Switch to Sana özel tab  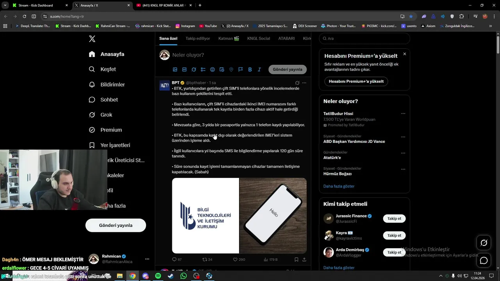(168, 39)
